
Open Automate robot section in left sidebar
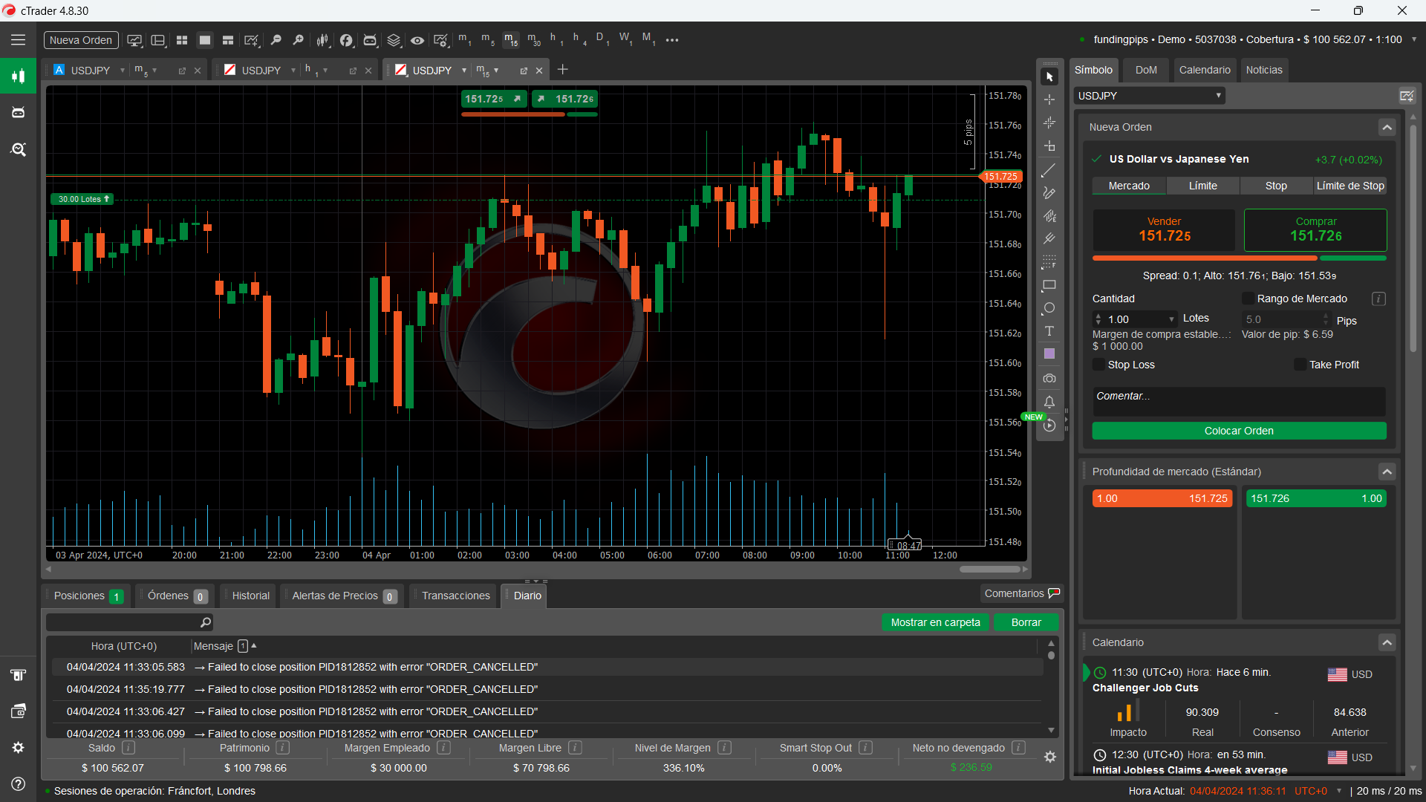tap(18, 113)
